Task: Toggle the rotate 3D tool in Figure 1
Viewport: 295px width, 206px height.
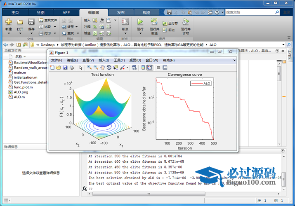Action: [109, 68]
